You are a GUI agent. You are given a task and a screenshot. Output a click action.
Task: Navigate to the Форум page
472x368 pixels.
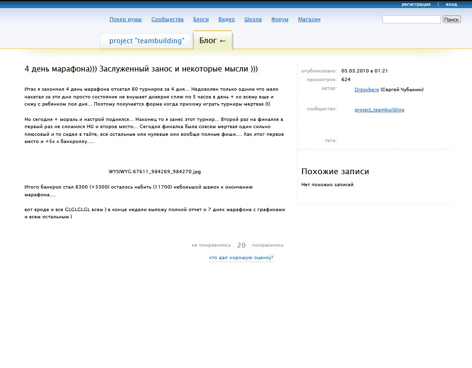pos(279,20)
